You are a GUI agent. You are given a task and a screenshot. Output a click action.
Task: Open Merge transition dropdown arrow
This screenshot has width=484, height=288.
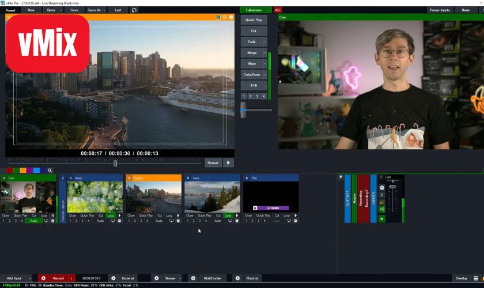click(x=265, y=53)
